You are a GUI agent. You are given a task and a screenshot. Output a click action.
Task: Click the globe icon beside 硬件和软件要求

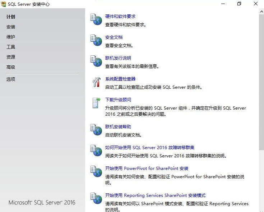coord(96,19)
